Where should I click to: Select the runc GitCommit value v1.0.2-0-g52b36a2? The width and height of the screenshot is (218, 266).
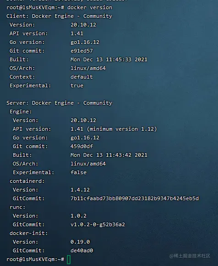coord(98,224)
